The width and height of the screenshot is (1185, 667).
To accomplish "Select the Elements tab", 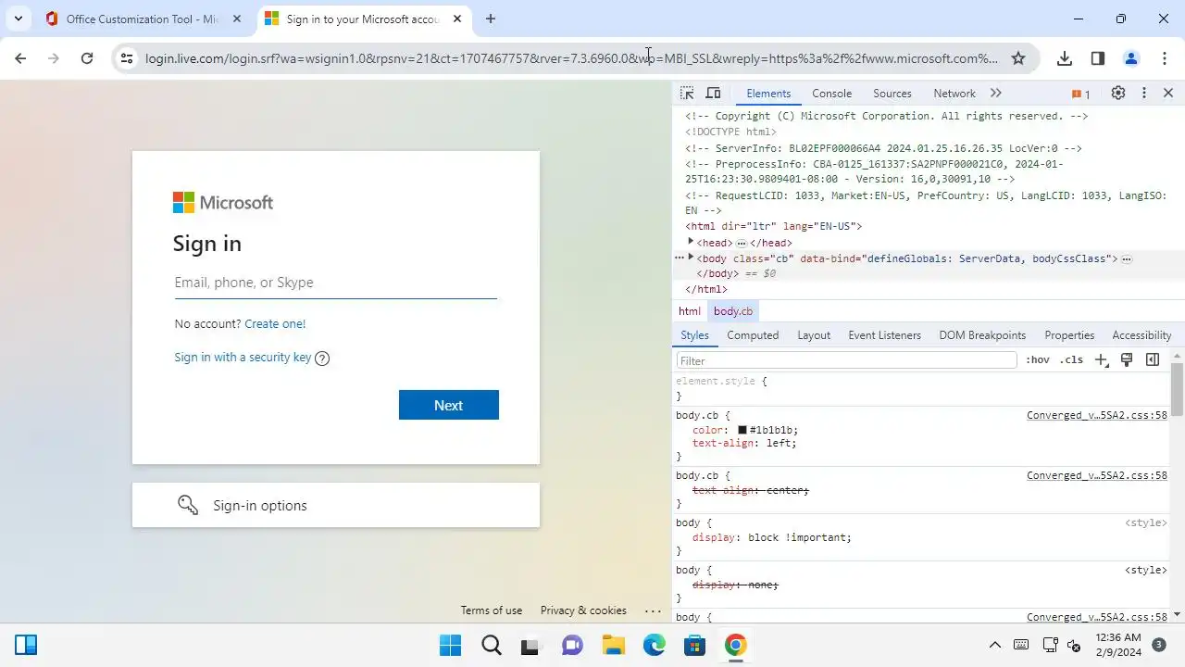I will point(768,94).
